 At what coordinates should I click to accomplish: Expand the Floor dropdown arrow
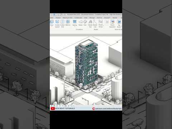pos(52,27)
